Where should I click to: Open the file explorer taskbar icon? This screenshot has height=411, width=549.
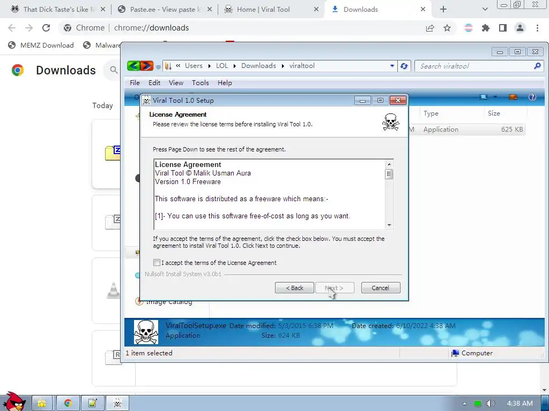pyautogui.click(x=42, y=404)
